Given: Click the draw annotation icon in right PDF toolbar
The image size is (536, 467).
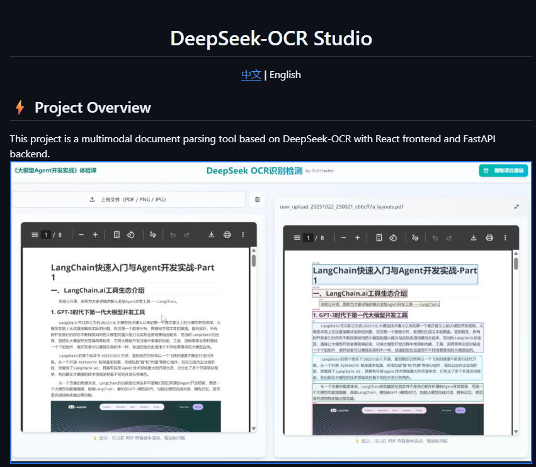Looking at the screenshot, I should point(415,238).
